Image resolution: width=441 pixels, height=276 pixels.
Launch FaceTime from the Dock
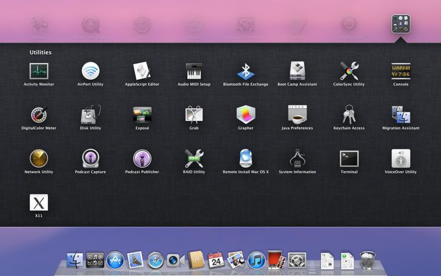coord(176,260)
